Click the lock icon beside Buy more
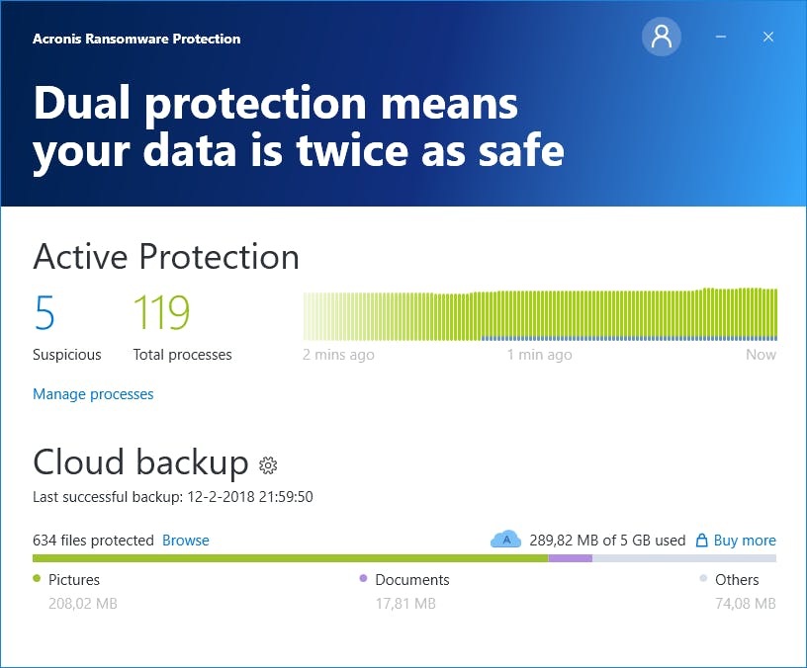This screenshot has width=807, height=668. [x=702, y=541]
